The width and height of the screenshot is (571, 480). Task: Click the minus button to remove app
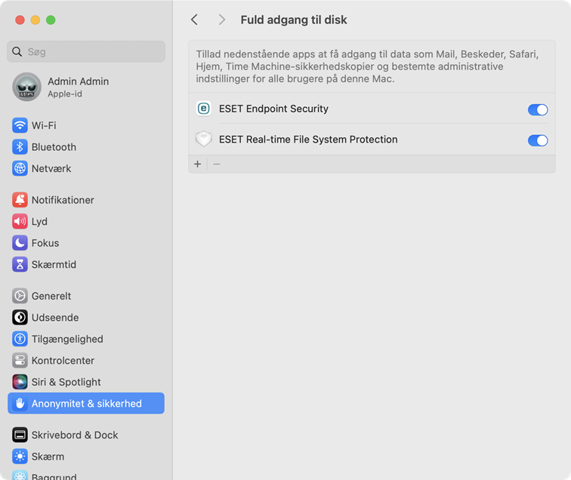[x=217, y=164]
